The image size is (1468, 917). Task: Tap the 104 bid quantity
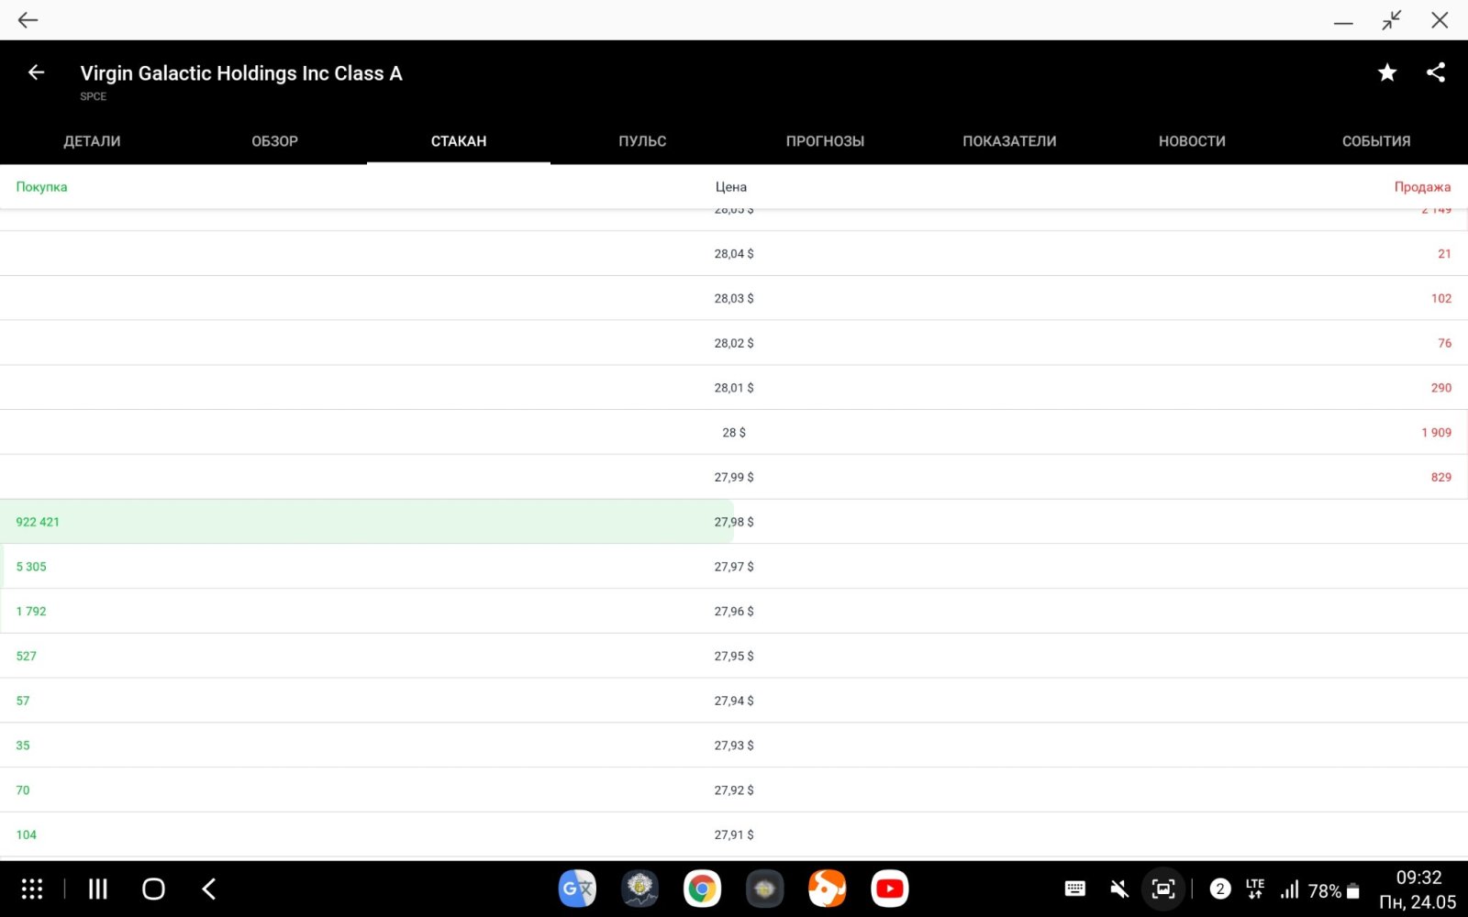point(27,834)
